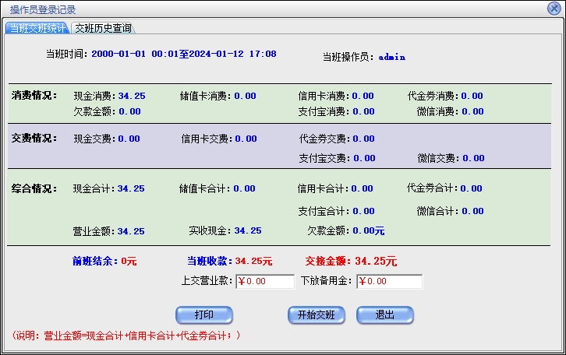
Task: Click the 当班收款 34.25元 amount
Action: tap(253, 262)
